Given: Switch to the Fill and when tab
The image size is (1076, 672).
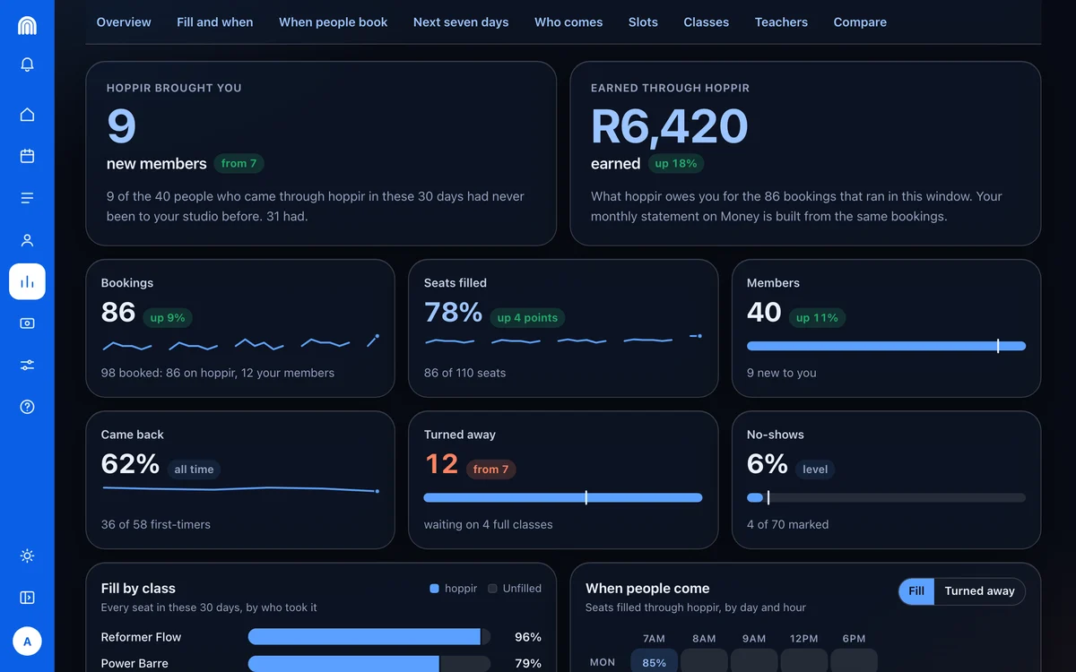Looking at the screenshot, I should pos(215,22).
